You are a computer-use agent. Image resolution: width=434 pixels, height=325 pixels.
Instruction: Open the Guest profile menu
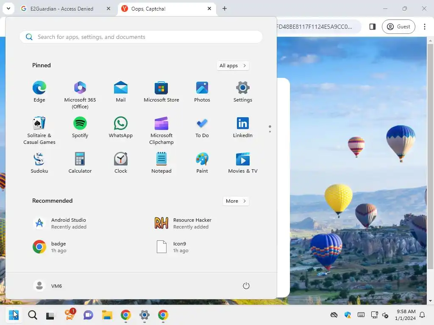tap(398, 27)
